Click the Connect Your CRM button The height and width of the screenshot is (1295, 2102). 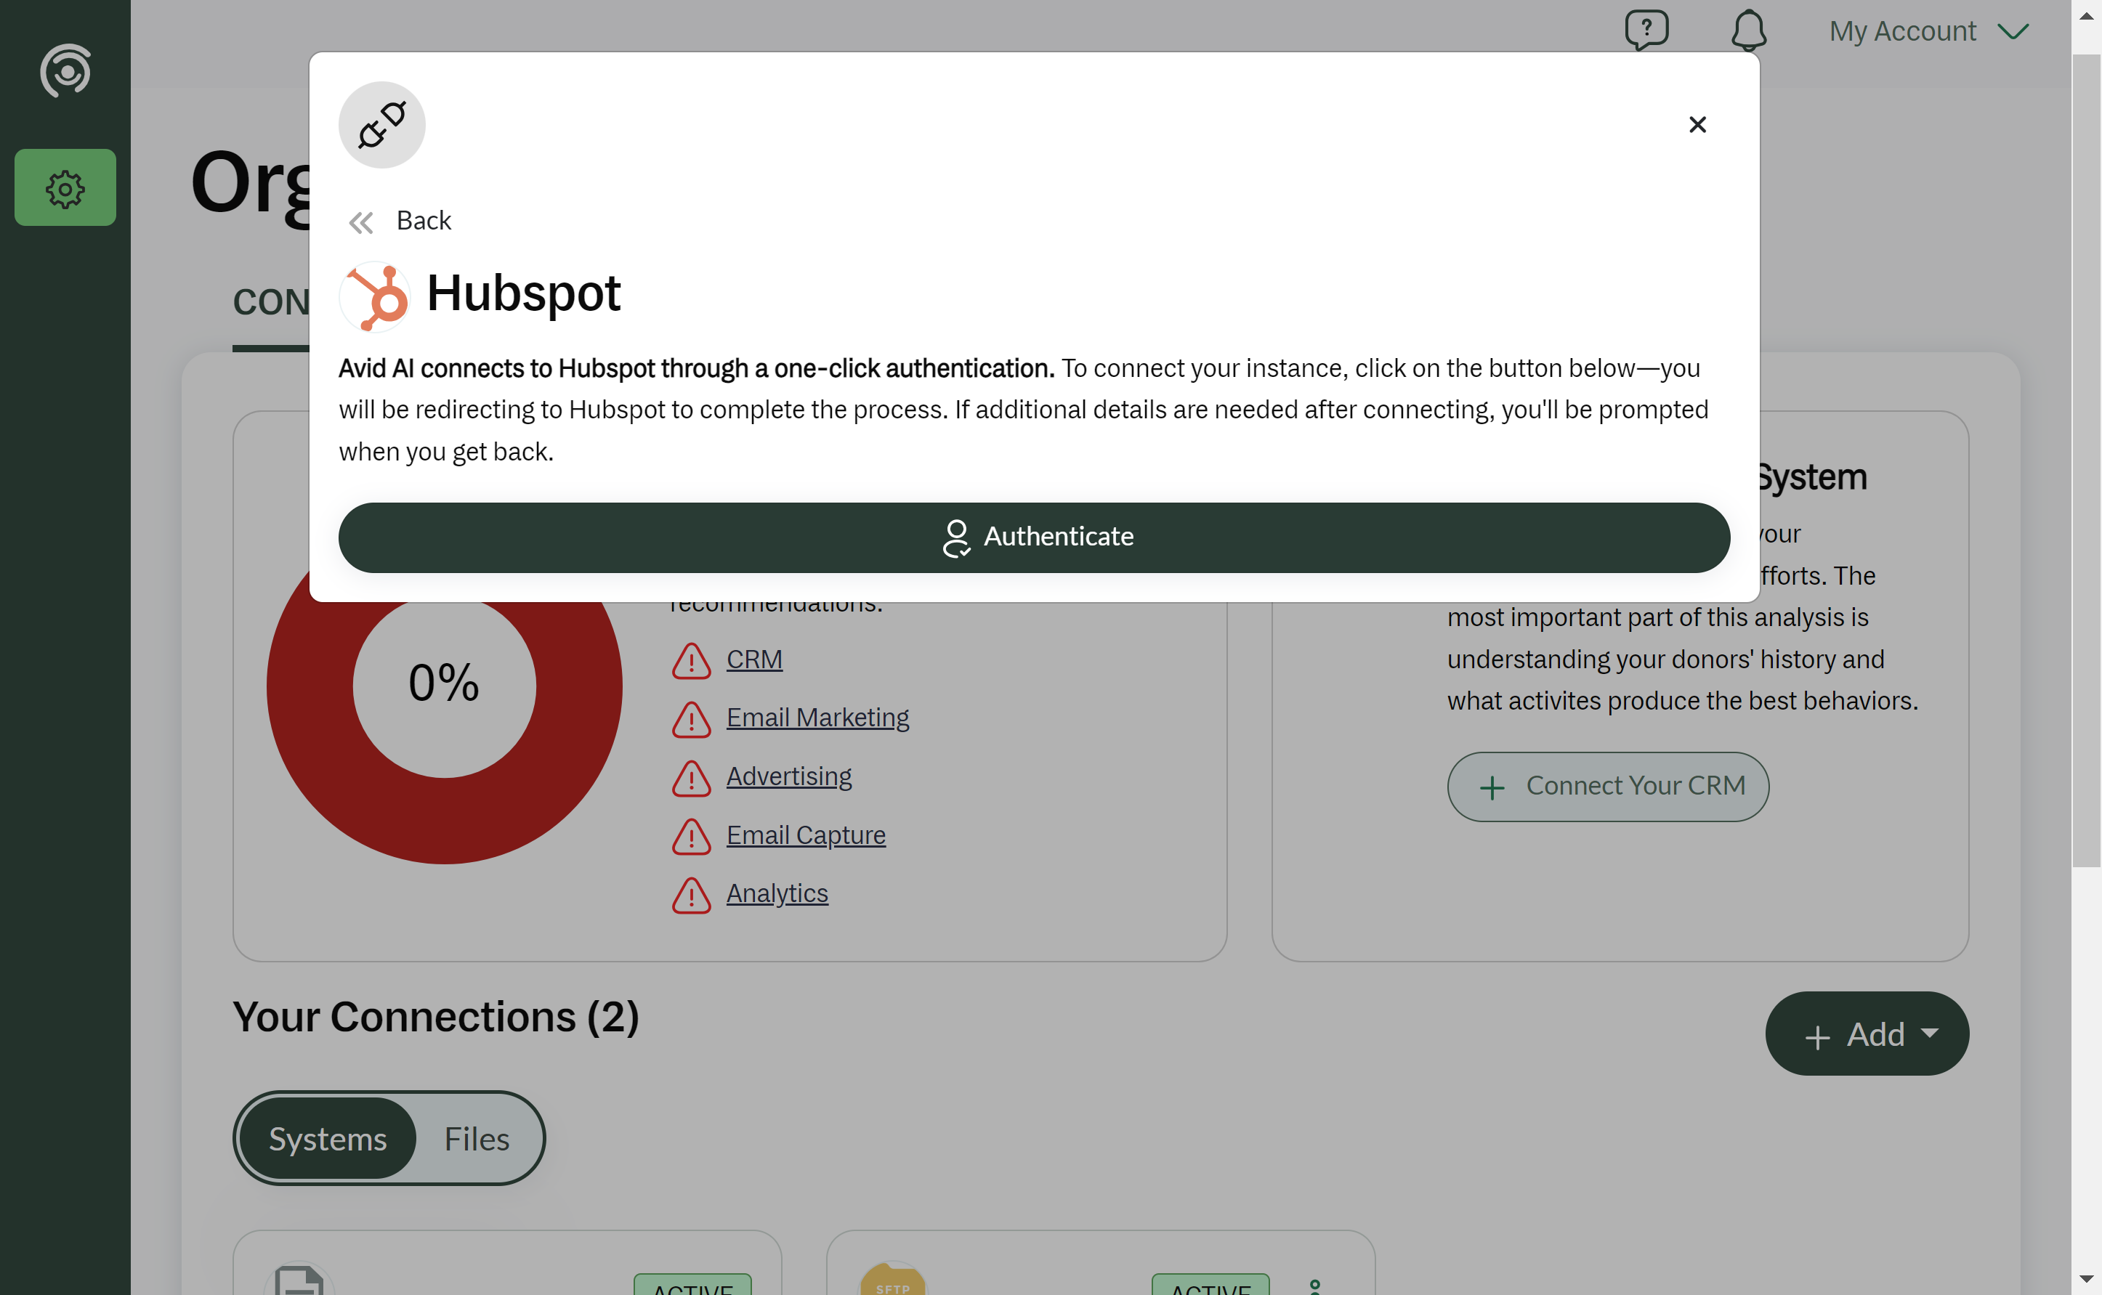(1608, 787)
